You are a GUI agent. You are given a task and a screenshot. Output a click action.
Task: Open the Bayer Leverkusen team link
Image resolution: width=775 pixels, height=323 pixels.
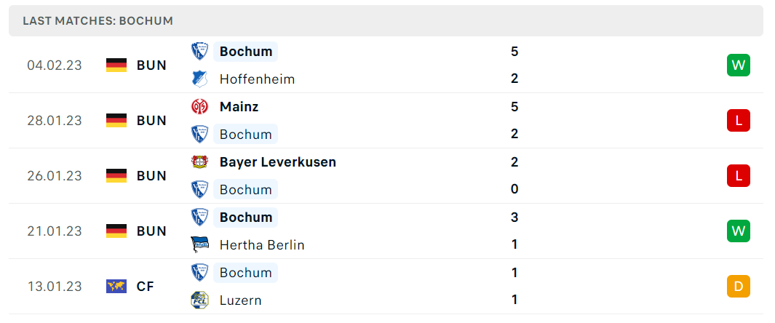click(278, 162)
